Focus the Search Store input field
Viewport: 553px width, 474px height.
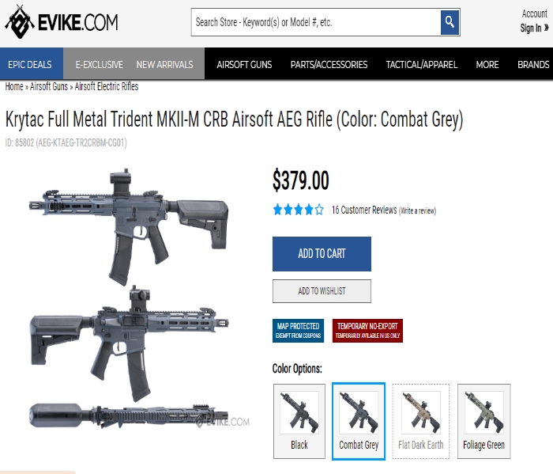tap(316, 22)
